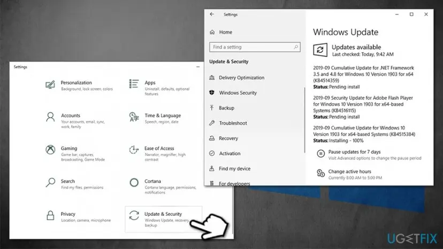Minimize the Settings categories window
This screenshot has width=443, height=249.
coord(198,67)
